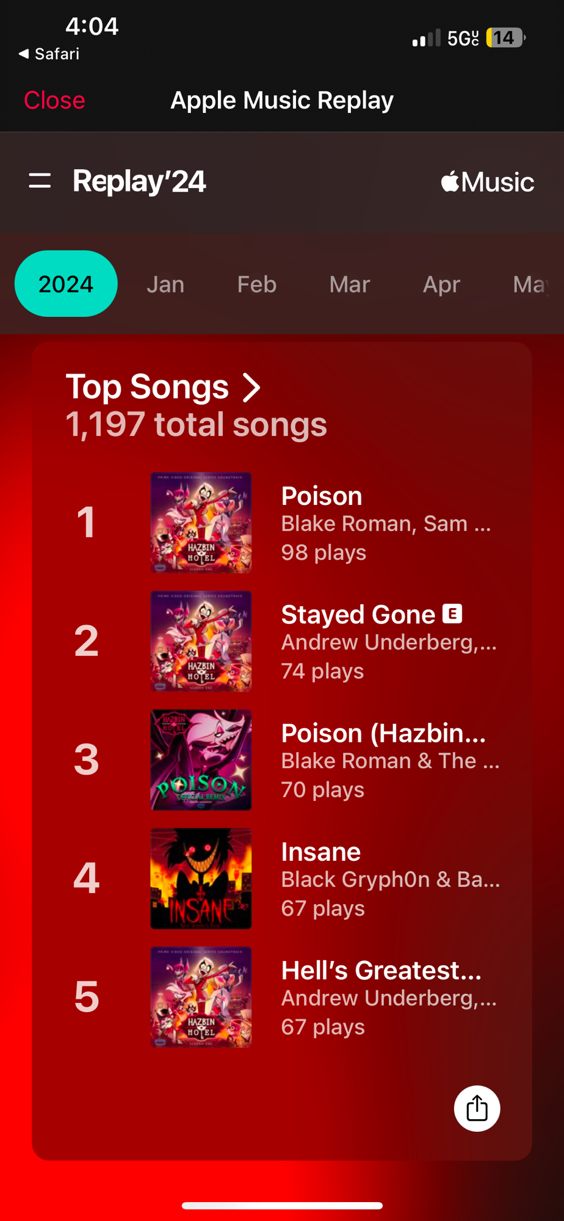
Task: Open the hamburger menu icon
Action: tap(40, 181)
